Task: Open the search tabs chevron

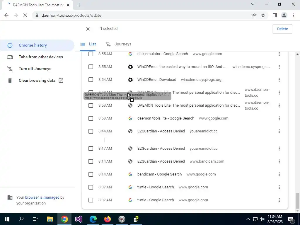Action: tap(253, 4)
